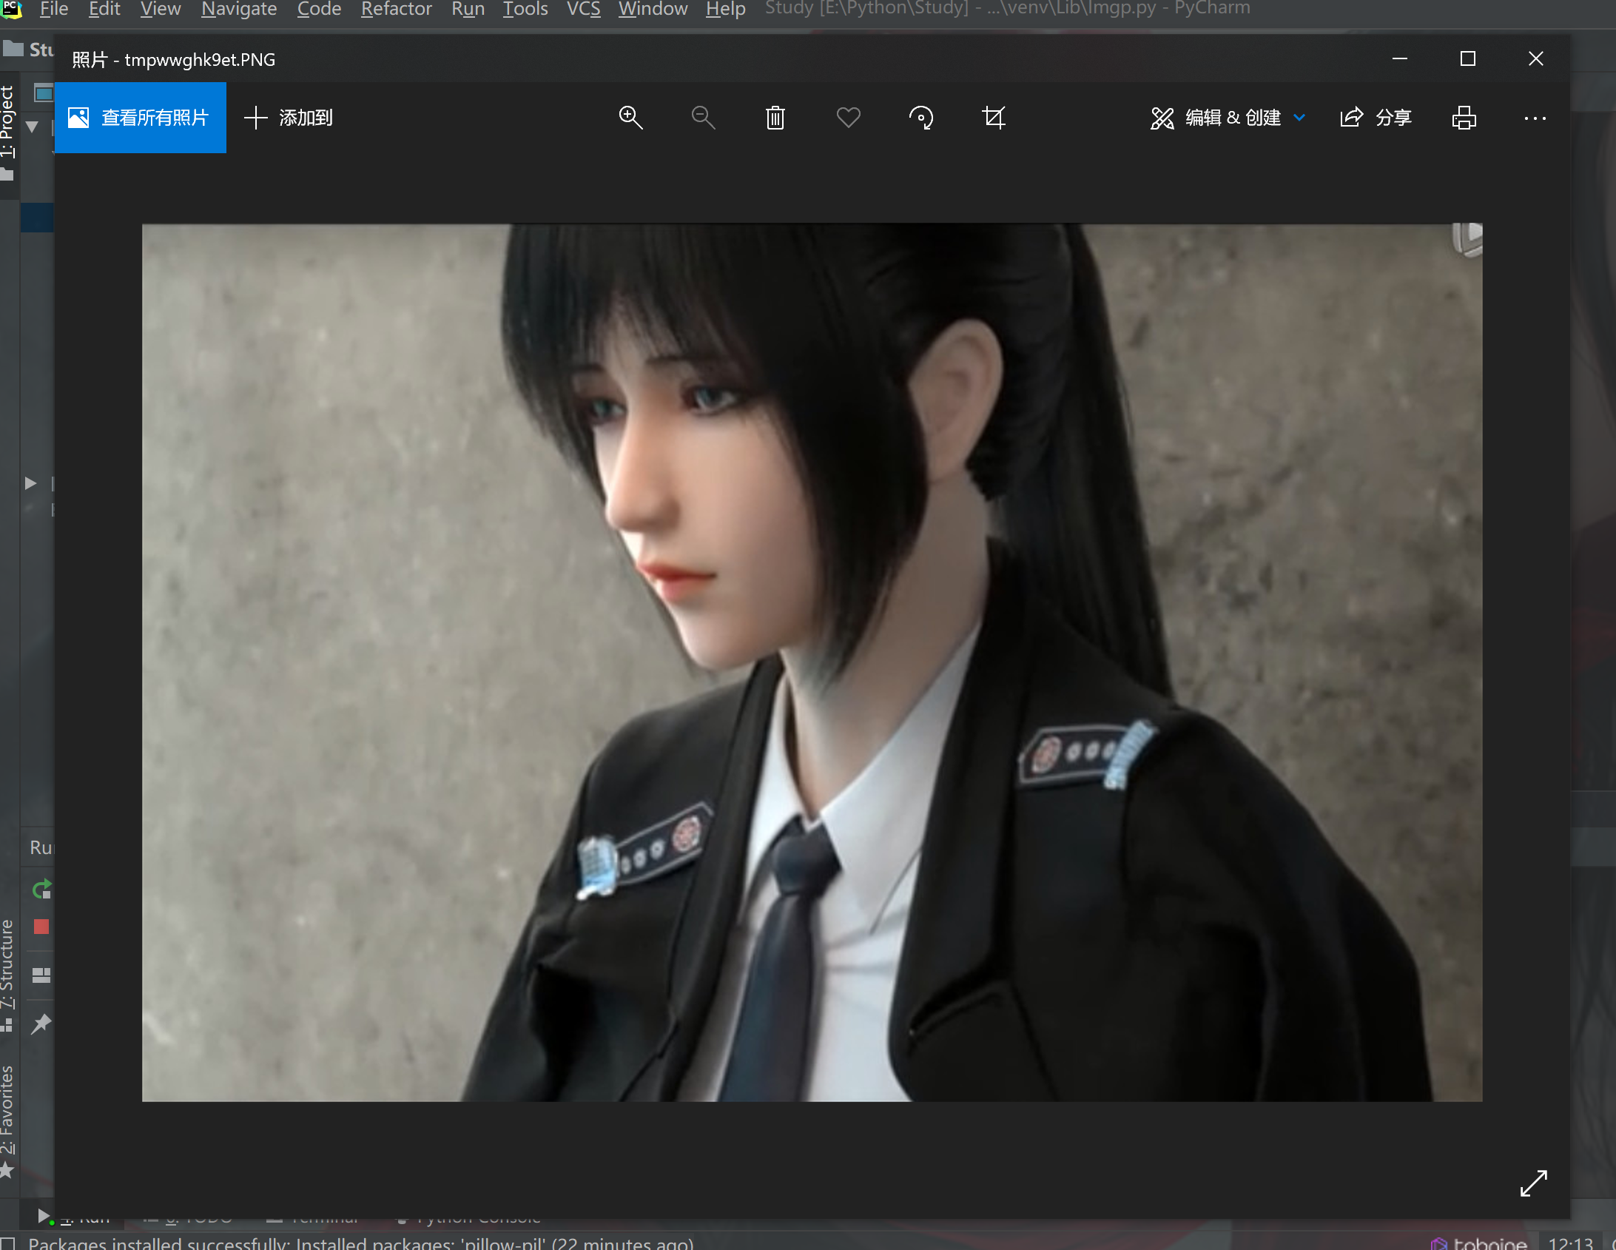Click the Pin Tab icon in PyCharm Run panel

[x=41, y=1024]
